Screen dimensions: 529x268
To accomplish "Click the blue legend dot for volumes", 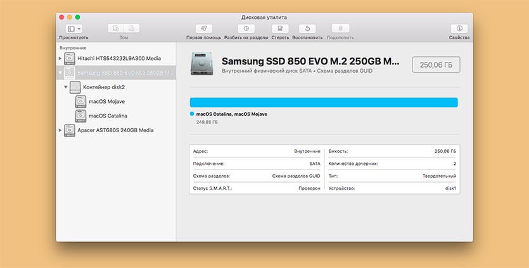I will [x=192, y=114].
